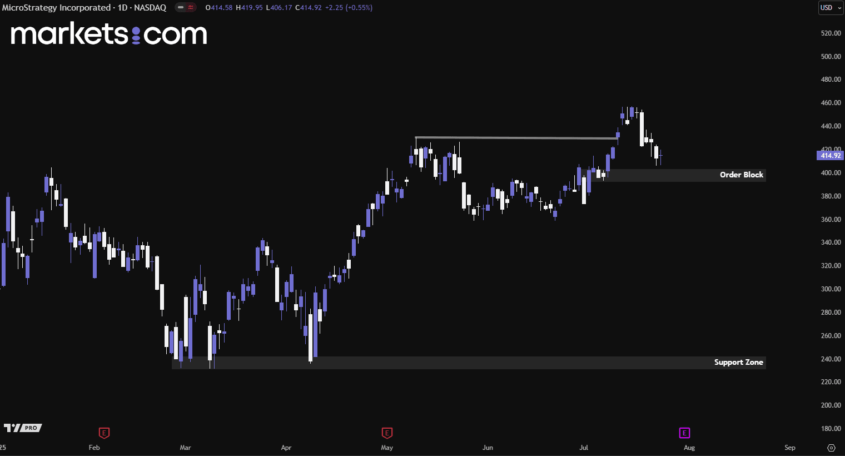Select the gray horizontal resistance line
The image size is (845, 456).
click(x=516, y=138)
